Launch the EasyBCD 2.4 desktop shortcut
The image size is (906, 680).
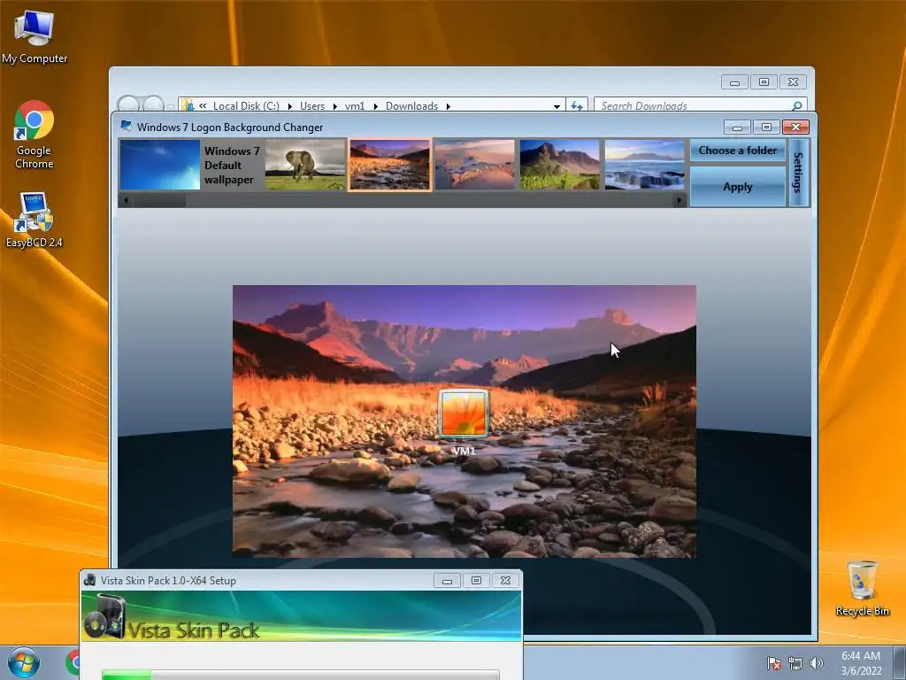35,220
